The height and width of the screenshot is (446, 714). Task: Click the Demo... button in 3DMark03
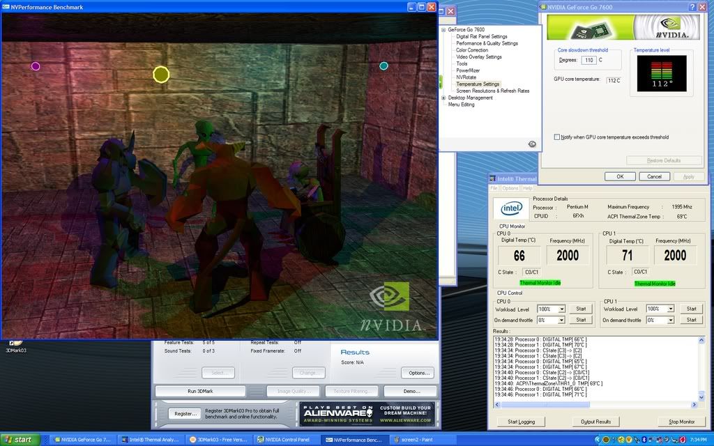coord(410,392)
